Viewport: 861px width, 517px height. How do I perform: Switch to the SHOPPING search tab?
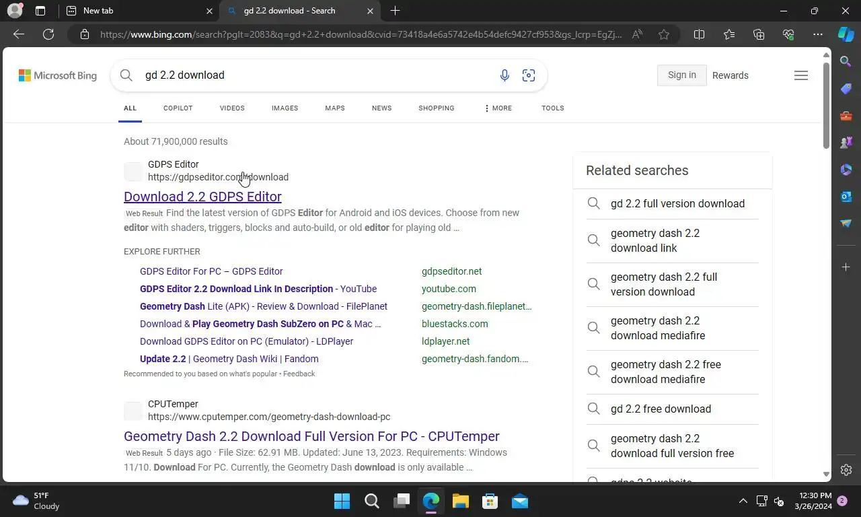click(437, 108)
